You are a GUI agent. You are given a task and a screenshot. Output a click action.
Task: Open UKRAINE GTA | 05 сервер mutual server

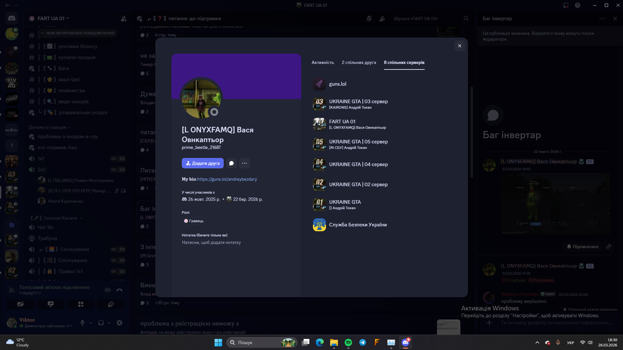pos(382,144)
